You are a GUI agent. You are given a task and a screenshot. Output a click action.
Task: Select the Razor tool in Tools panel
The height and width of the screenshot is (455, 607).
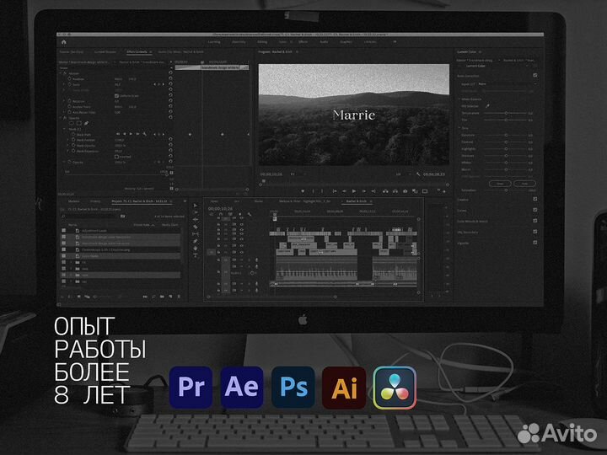[195, 227]
